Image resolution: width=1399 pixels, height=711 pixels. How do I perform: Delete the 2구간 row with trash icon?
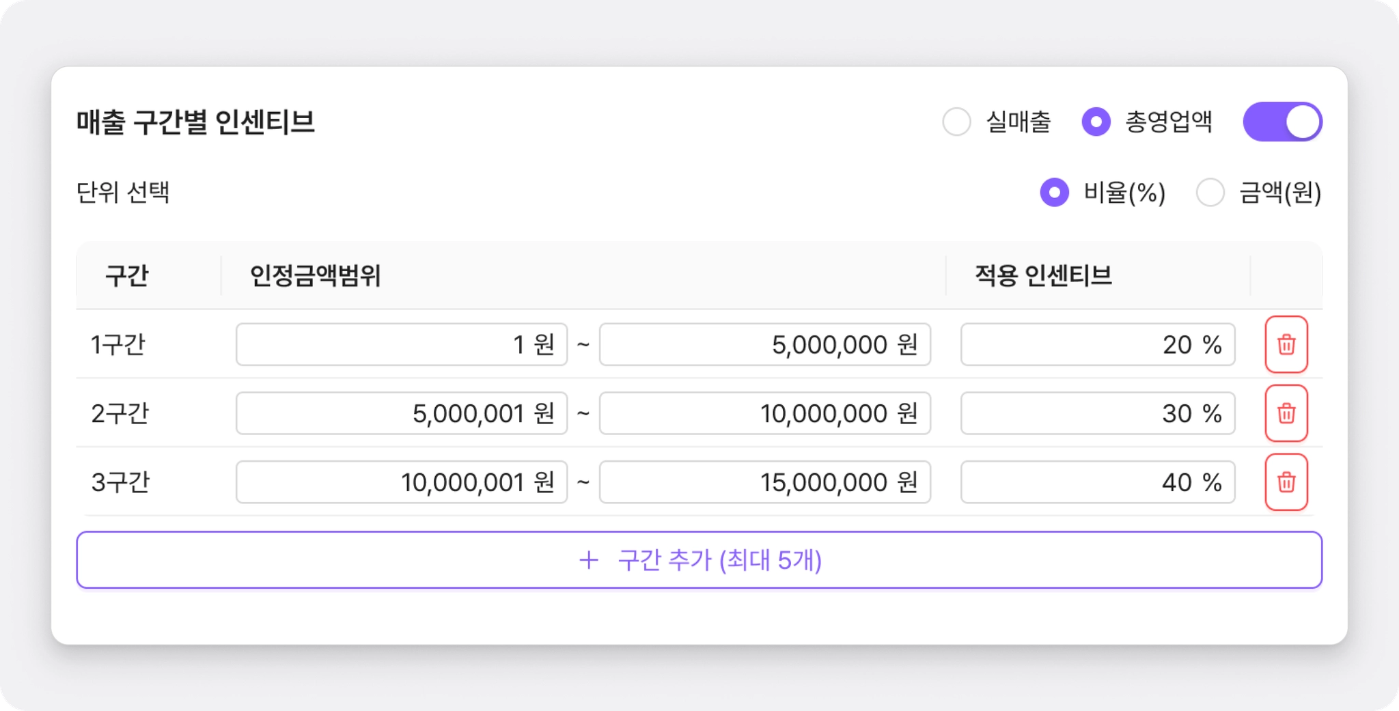coord(1286,413)
